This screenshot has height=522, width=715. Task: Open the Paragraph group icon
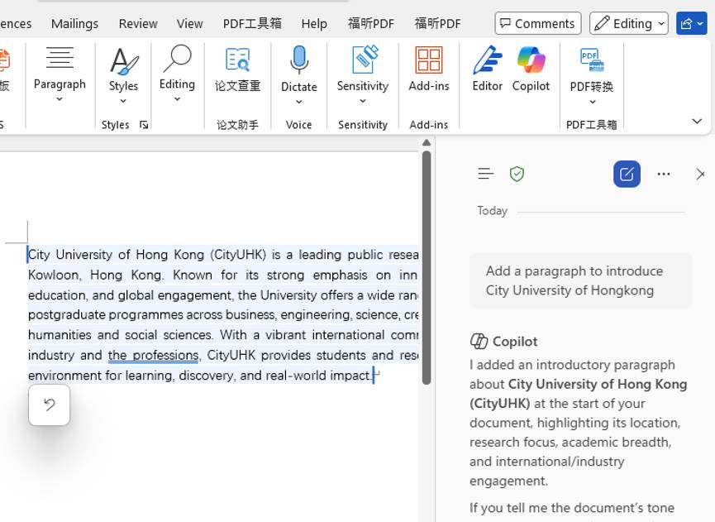[x=60, y=57]
